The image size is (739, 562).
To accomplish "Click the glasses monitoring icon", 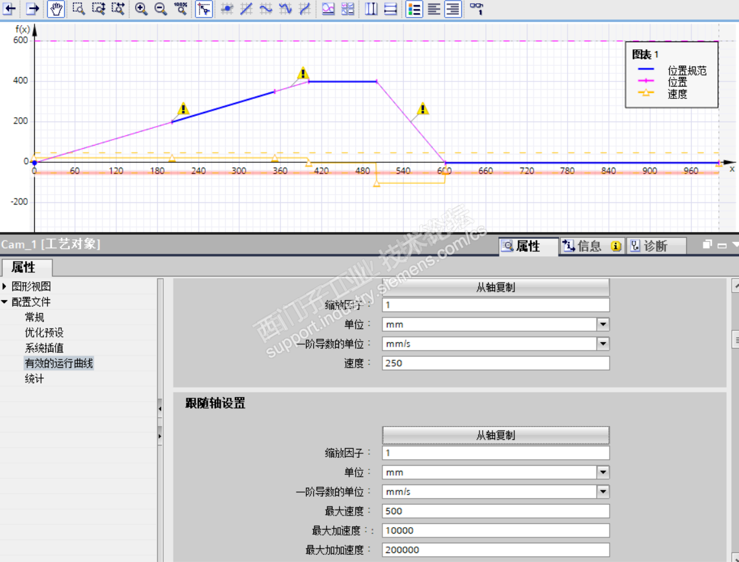I will point(476,8).
